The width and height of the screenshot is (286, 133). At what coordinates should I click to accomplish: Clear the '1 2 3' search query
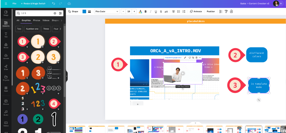[55, 13]
